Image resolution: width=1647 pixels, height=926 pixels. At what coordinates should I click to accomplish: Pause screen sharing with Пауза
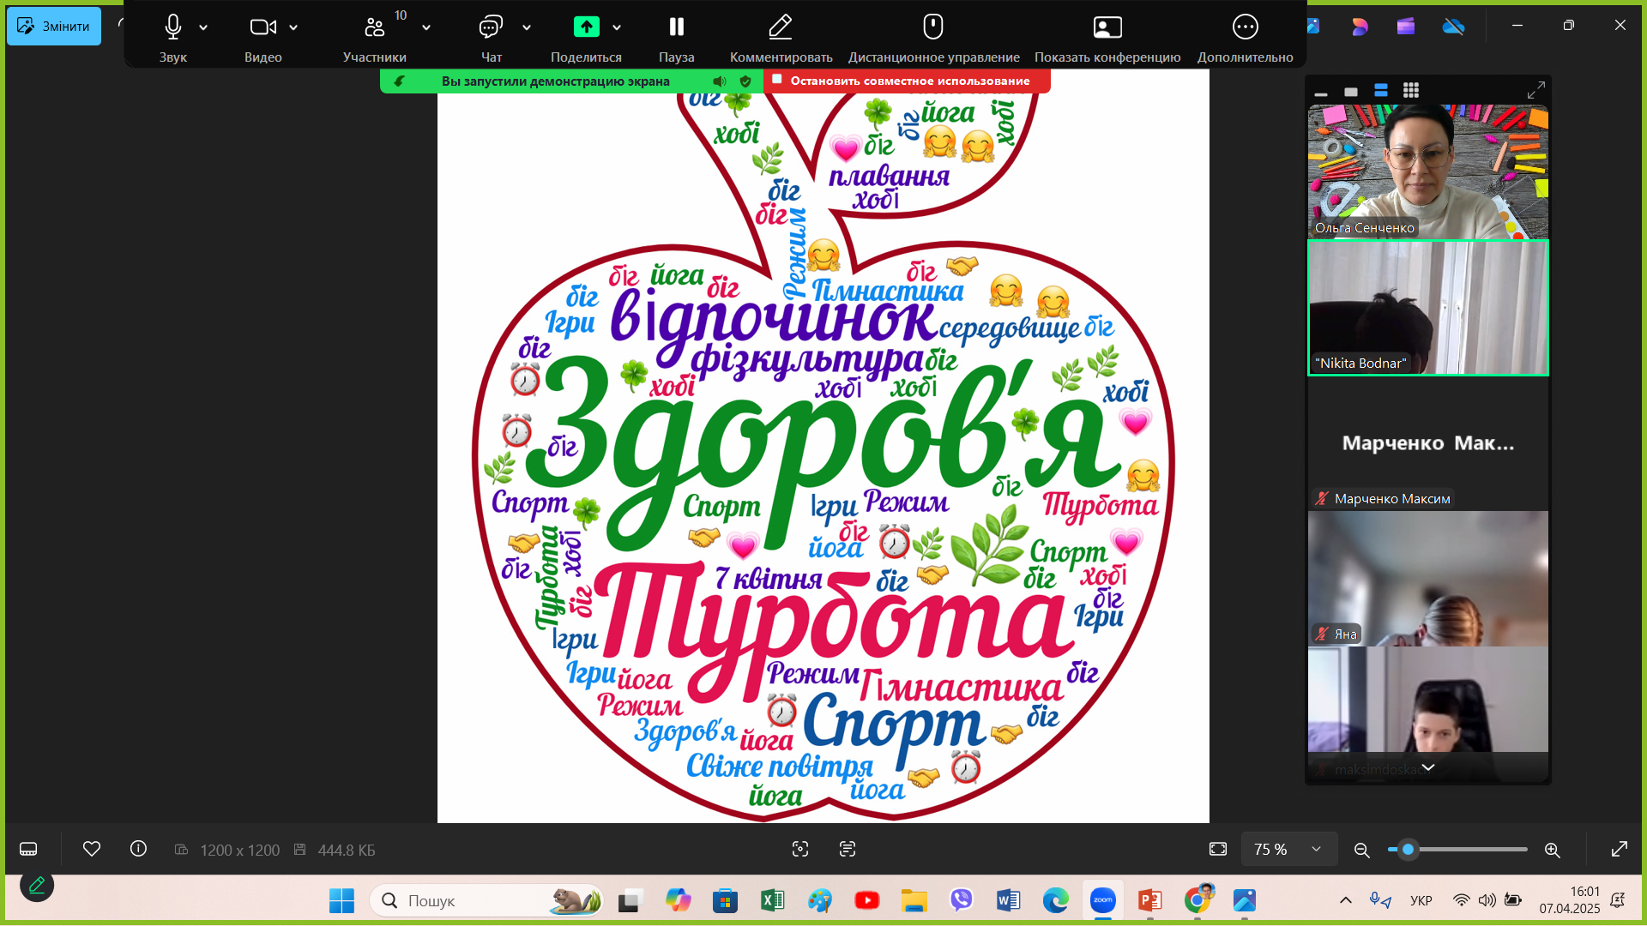click(676, 37)
